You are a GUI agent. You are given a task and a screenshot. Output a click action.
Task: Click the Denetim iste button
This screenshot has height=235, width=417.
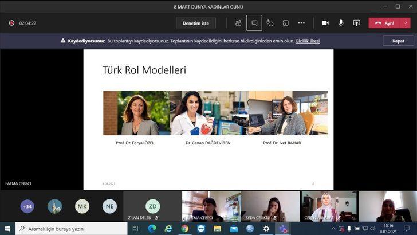tap(196, 23)
